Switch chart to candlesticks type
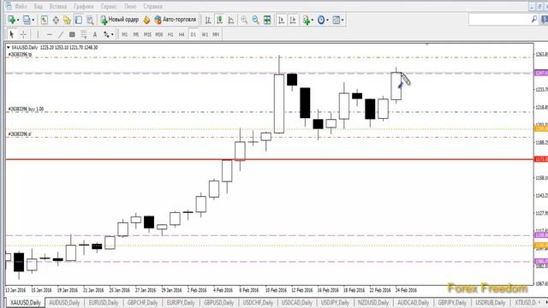 coord(219,20)
